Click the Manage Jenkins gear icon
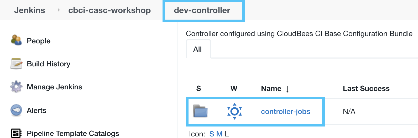418x138 pixels. (16, 87)
